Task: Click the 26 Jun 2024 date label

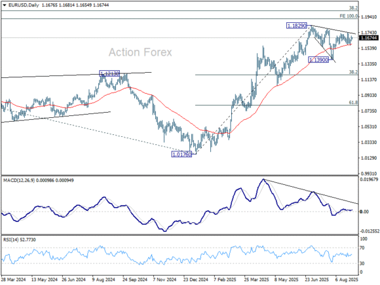Action: [x=73, y=280]
